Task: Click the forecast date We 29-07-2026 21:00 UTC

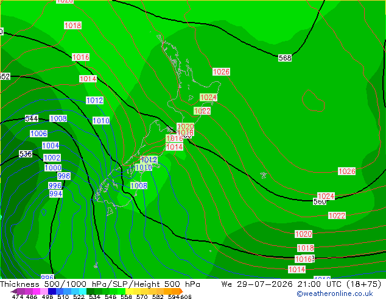Action: pos(281,284)
